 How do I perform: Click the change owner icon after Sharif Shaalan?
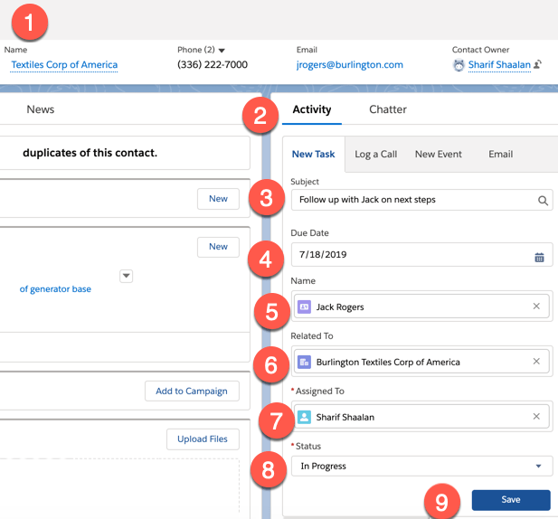(x=538, y=64)
